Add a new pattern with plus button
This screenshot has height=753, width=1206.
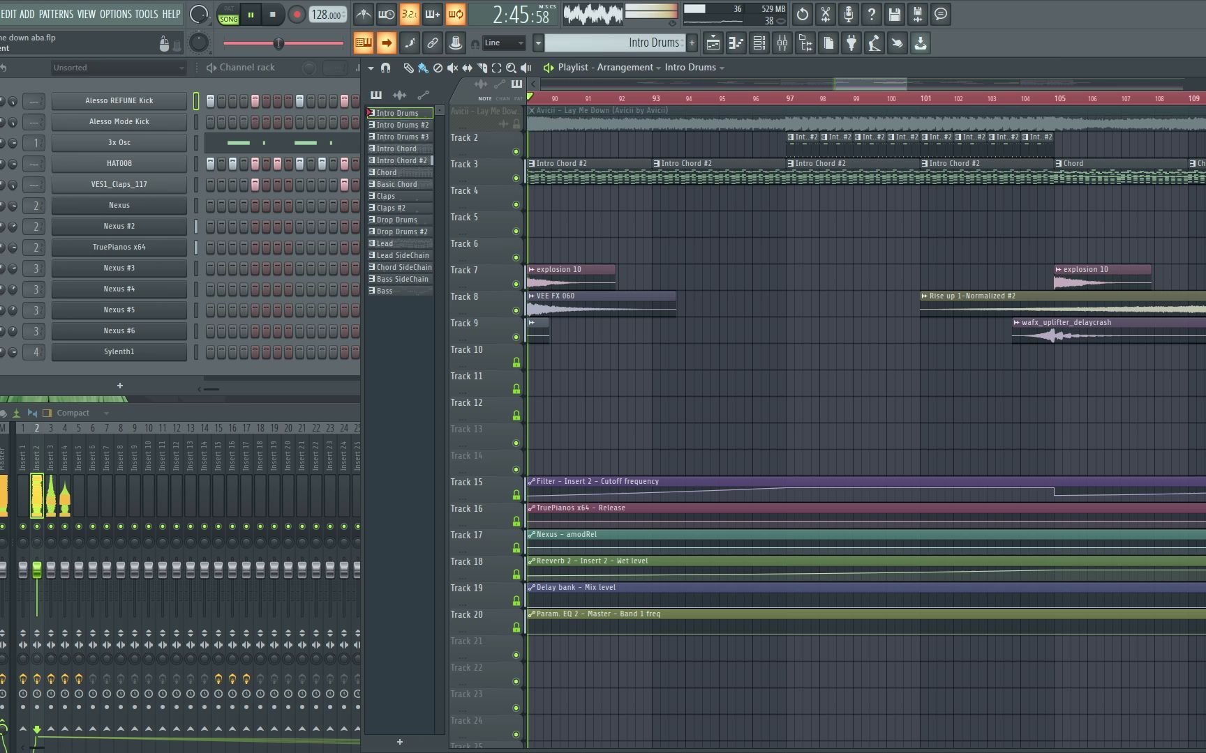(x=692, y=43)
